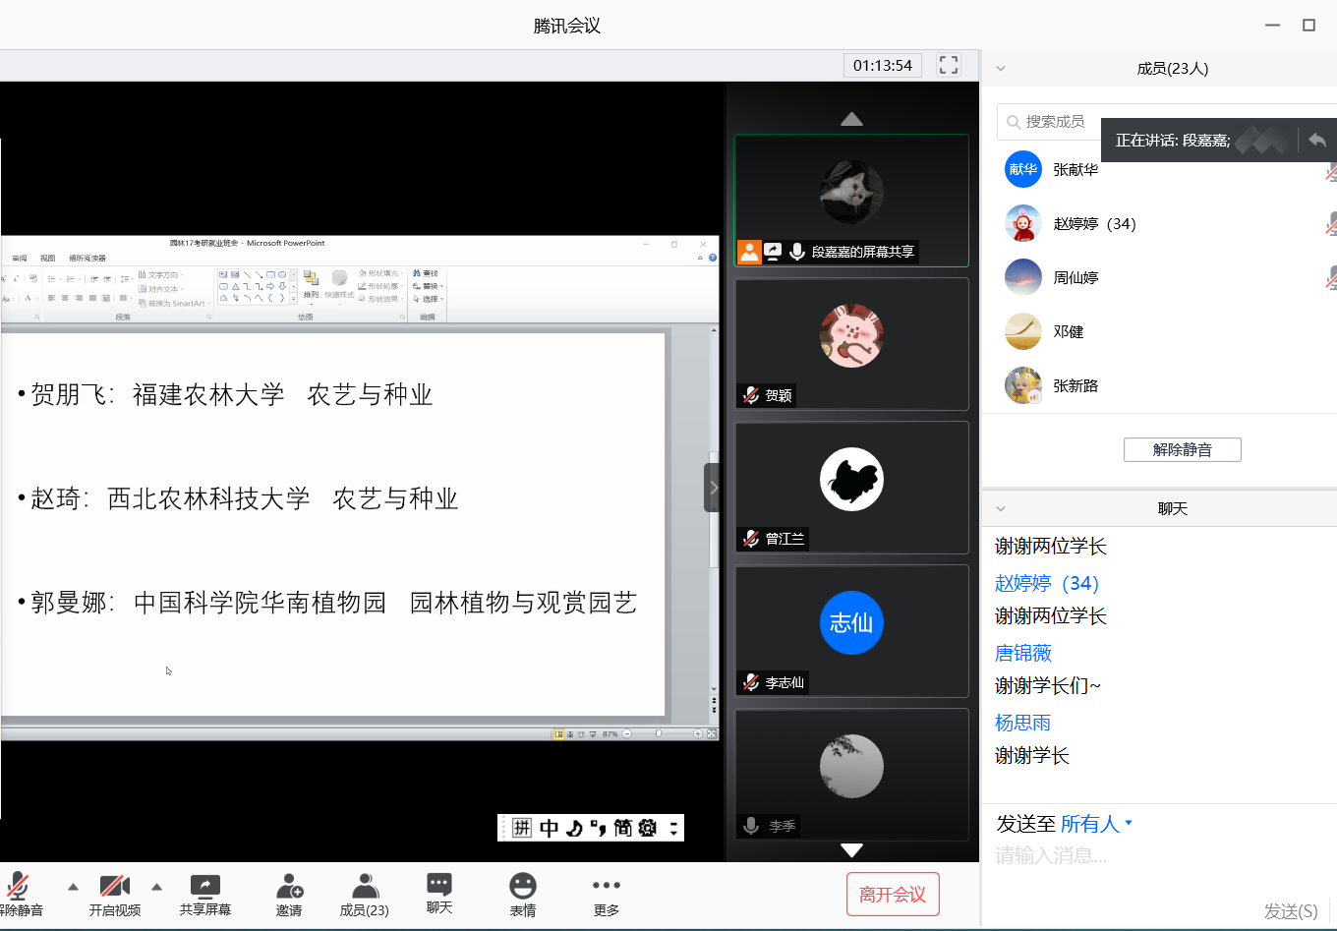
Task: Click the 解除静音 button in members panel
Action: 1182,449
